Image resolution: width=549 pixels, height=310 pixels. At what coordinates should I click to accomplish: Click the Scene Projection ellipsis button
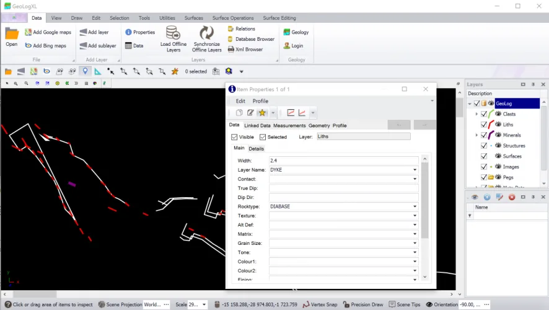[166, 304]
